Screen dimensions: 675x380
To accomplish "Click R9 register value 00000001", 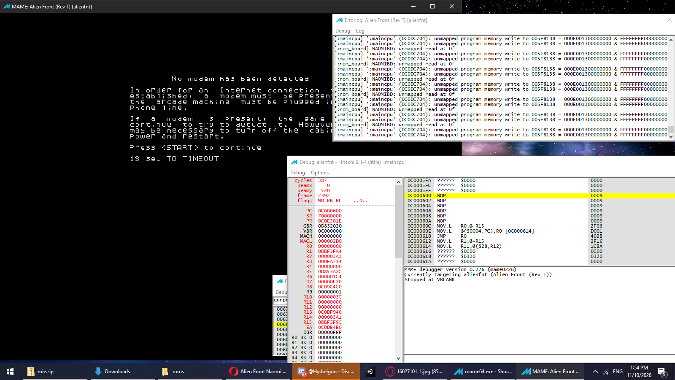I will click(x=330, y=292).
